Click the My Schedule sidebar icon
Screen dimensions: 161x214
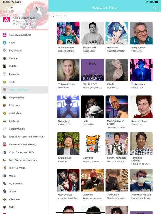(x=4, y=184)
